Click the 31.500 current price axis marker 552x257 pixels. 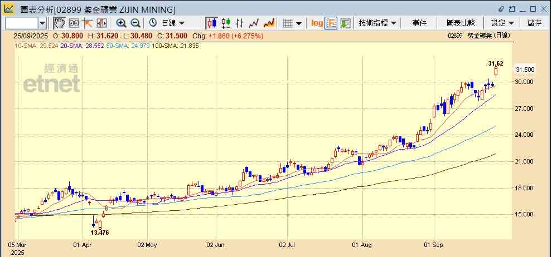[x=525, y=70]
